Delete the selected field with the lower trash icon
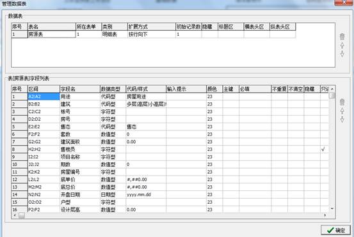The width and height of the screenshot is (354, 237). click(342, 102)
